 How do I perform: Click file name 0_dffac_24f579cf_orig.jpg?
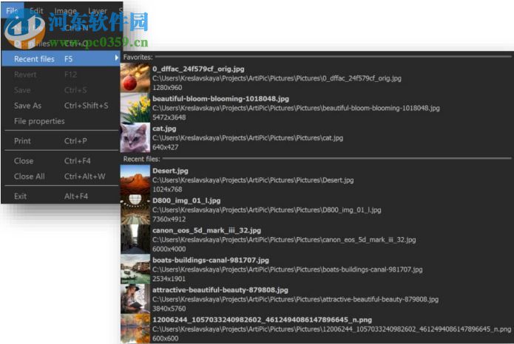click(198, 69)
